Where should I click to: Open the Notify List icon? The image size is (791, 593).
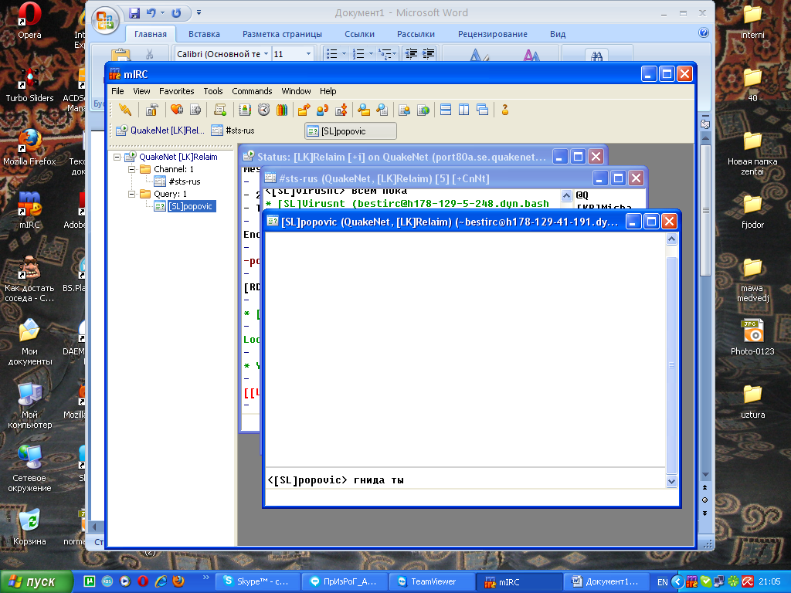[404, 110]
